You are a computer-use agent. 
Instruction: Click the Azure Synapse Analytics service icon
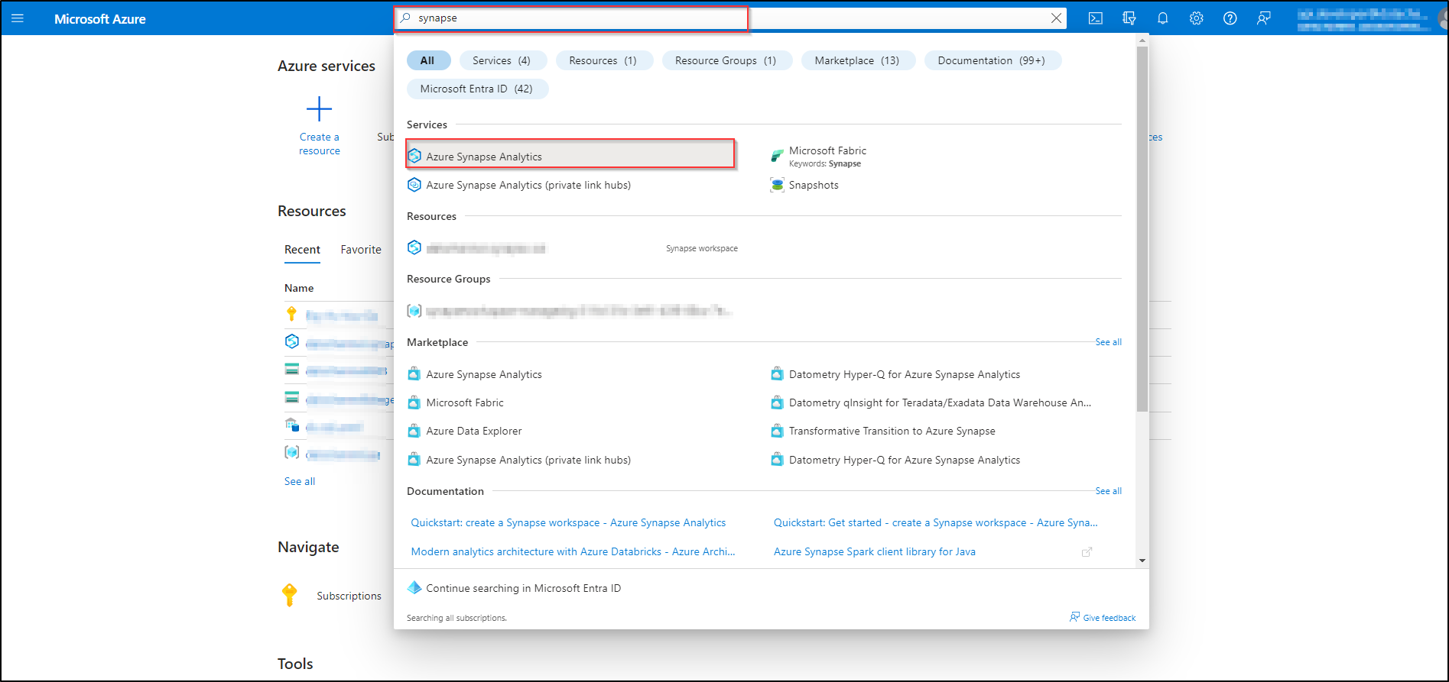tap(414, 156)
